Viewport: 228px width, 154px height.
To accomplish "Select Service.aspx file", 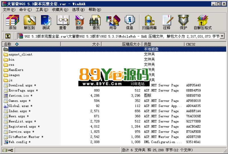I will [x=19, y=132].
